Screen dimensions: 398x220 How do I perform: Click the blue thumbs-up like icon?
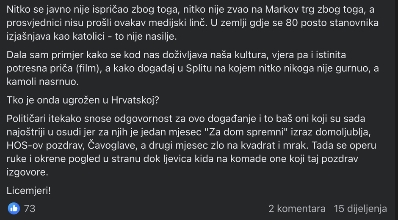[14, 208]
